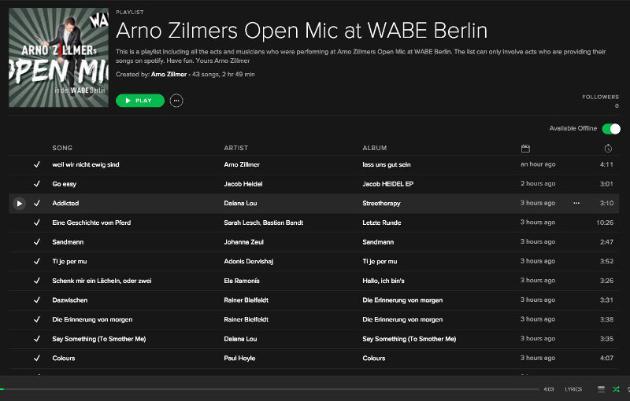Sort by ALBUM column header

click(375, 148)
